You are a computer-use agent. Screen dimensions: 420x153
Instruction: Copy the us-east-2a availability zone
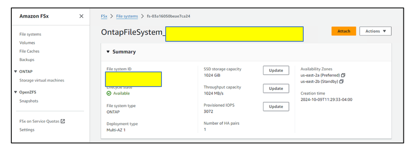[343, 75]
